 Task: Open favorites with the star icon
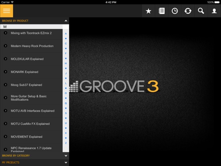149,11
